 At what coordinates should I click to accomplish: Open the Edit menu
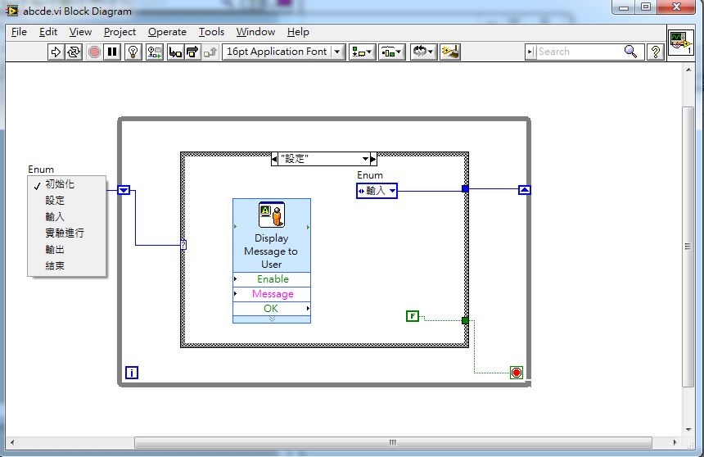48,32
